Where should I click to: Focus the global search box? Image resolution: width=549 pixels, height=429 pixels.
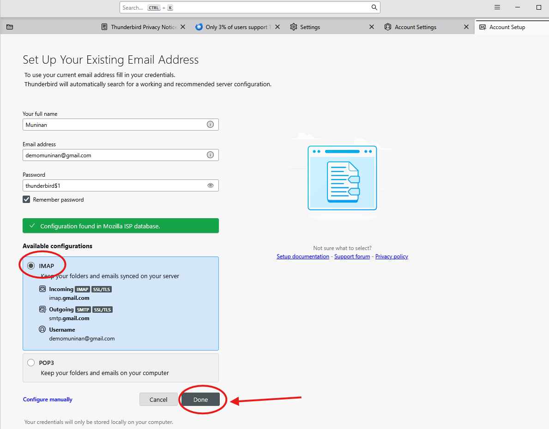pyautogui.click(x=250, y=7)
